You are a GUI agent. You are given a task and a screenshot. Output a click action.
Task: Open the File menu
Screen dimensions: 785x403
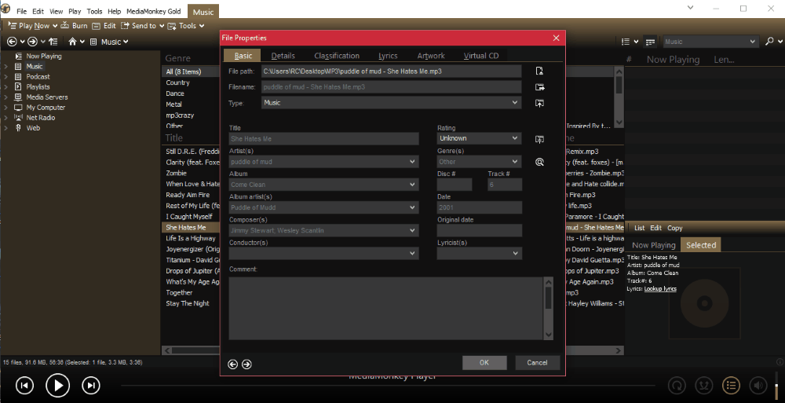coord(21,11)
